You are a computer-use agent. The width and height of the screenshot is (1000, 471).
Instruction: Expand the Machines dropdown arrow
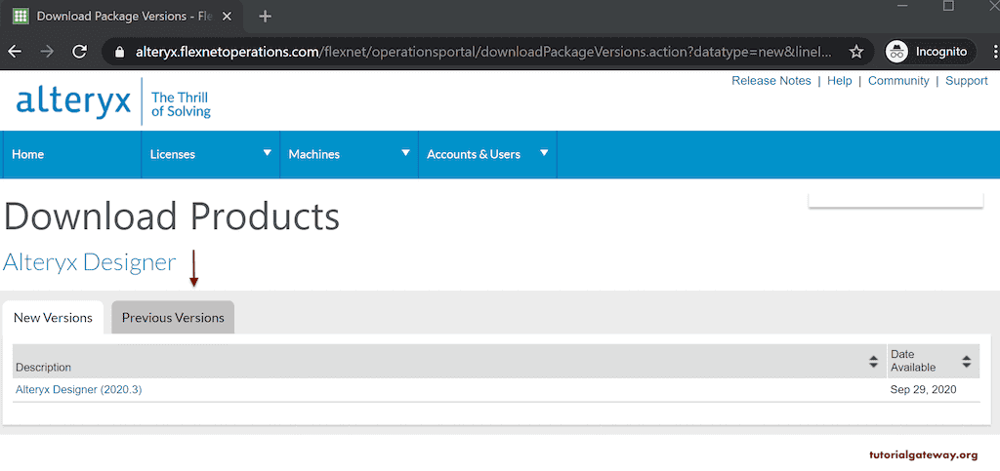point(405,153)
